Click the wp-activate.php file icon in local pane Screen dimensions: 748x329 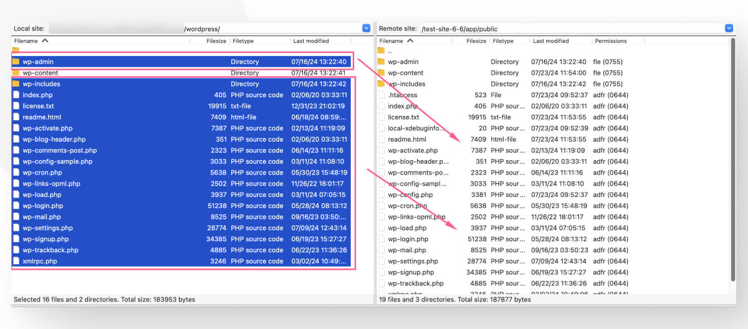coord(16,128)
